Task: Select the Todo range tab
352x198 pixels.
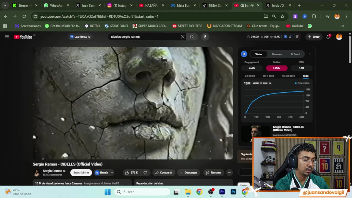Action: point(306,76)
